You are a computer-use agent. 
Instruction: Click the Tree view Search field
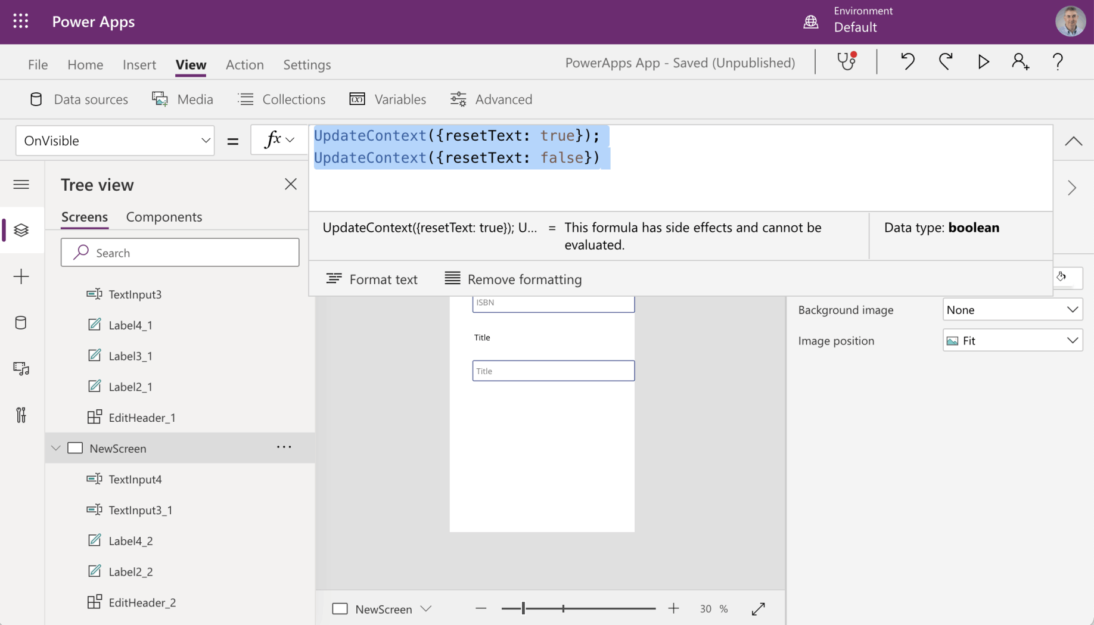(x=180, y=253)
